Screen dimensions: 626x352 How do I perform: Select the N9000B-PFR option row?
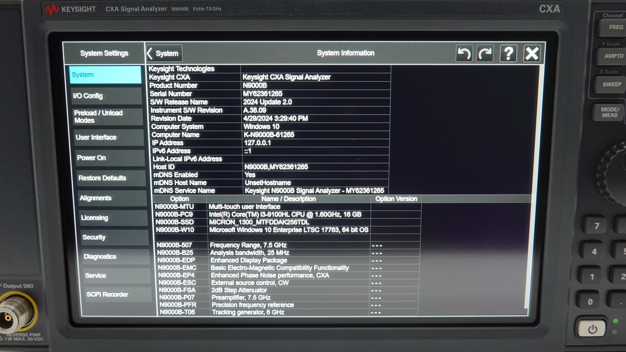point(289,305)
